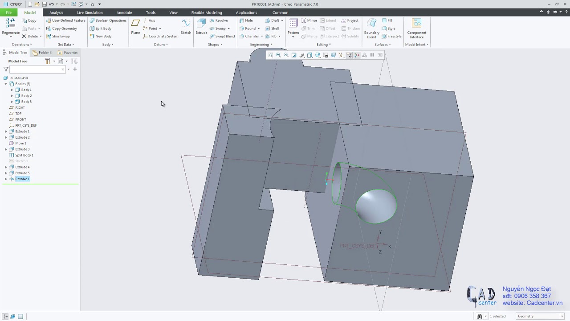The height and width of the screenshot is (321, 570).
Task: Expand the Bodies (3) node
Action: (6, 84)
